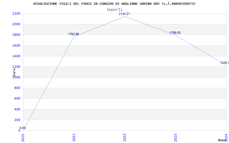Click the 2021 x-axis year label
This screenshot has height=143, width=229.
click(74, 138)
